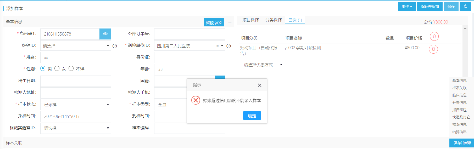This screenshot has width=474, height=149.
Task: Jump to 报告寄送 in side navigation
Action: (459, 110)
